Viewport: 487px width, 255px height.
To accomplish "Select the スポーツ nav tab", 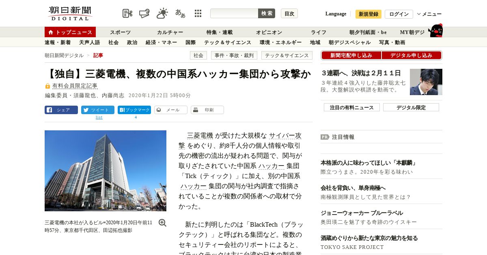I will [121, 32].
